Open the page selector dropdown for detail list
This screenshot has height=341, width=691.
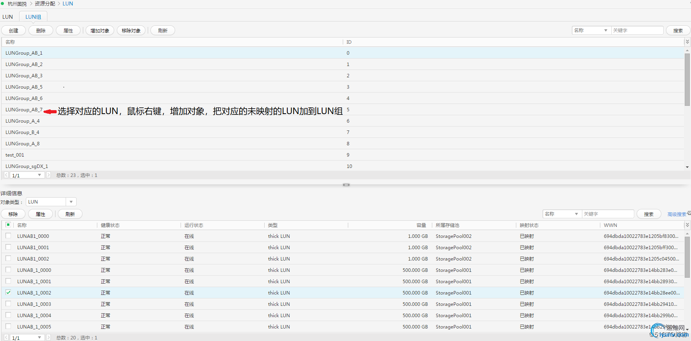click(27, 338)
